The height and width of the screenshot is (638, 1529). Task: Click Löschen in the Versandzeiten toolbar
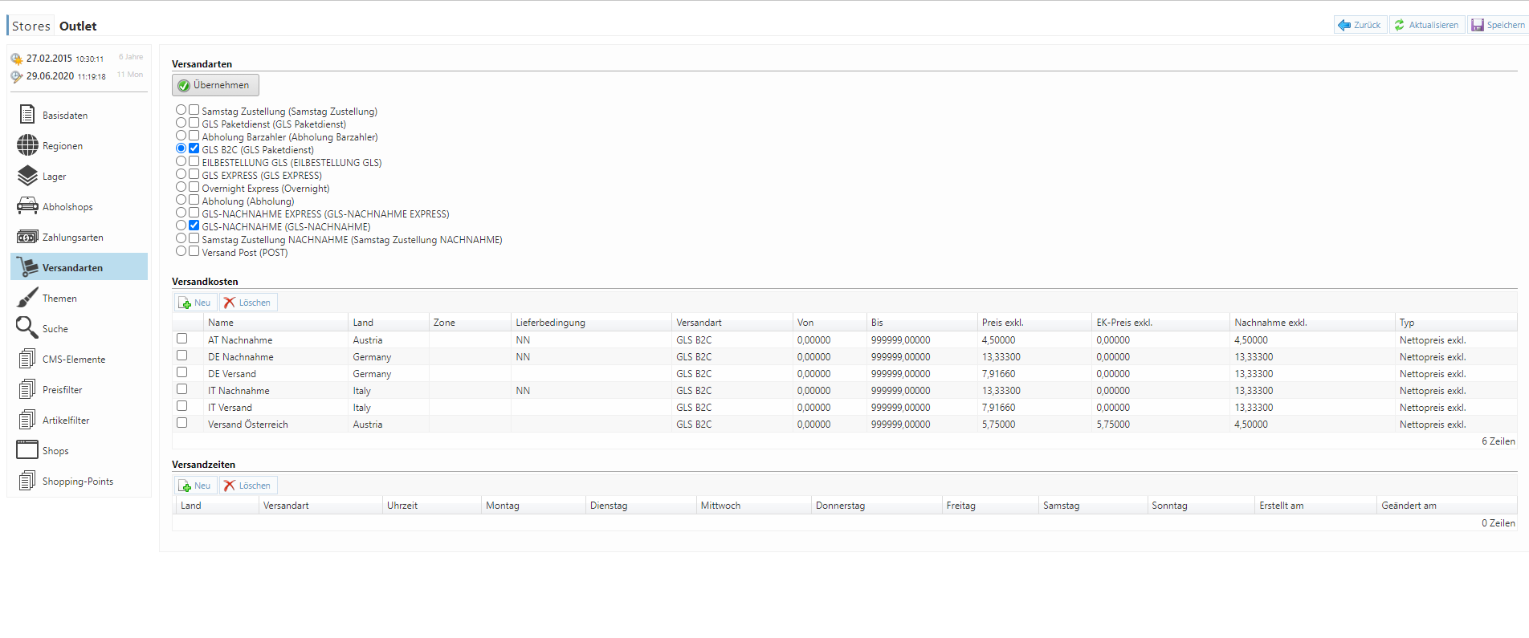[248, 486]
